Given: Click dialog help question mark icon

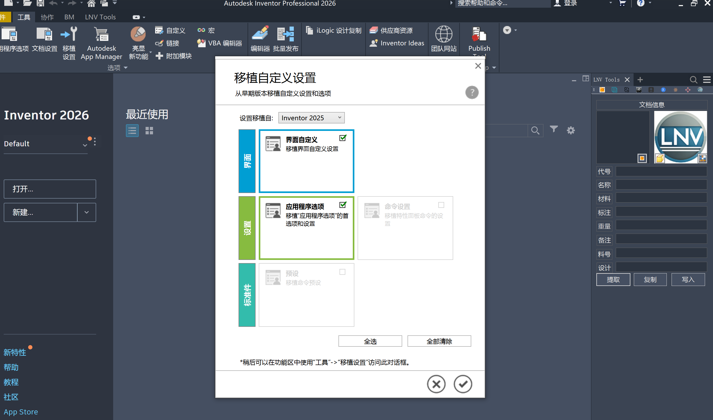Looking at the screenshot, I should (472, 93).
